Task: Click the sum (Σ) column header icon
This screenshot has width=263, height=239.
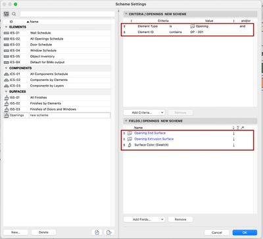Action: pyautogui.click(x=238, y=128)
